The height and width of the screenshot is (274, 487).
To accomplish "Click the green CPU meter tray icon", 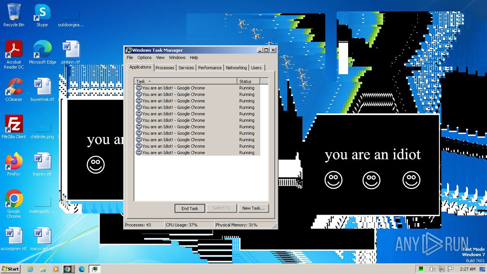I will click(x=421, y=269).
